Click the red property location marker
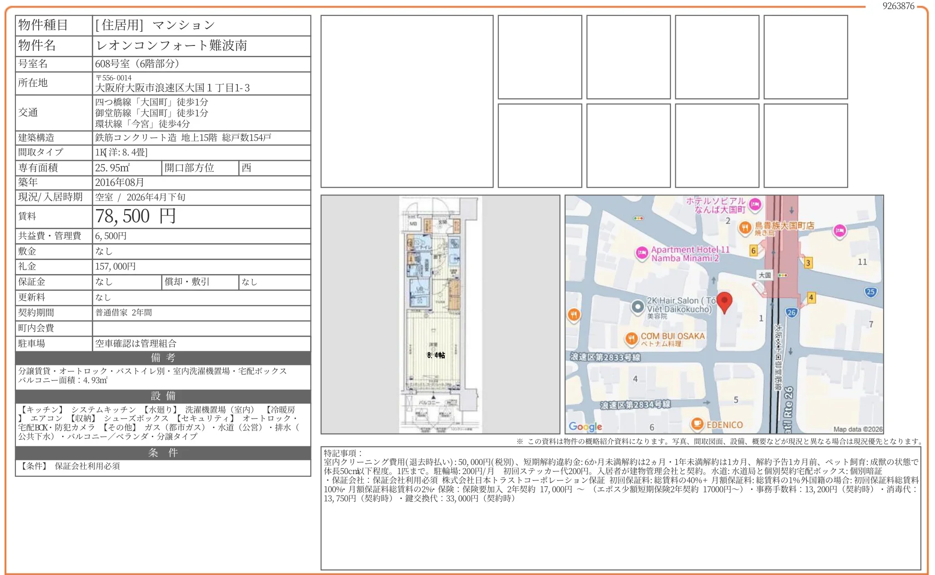The height and width of the screenshot is (575, 935). tap(725, 303)
